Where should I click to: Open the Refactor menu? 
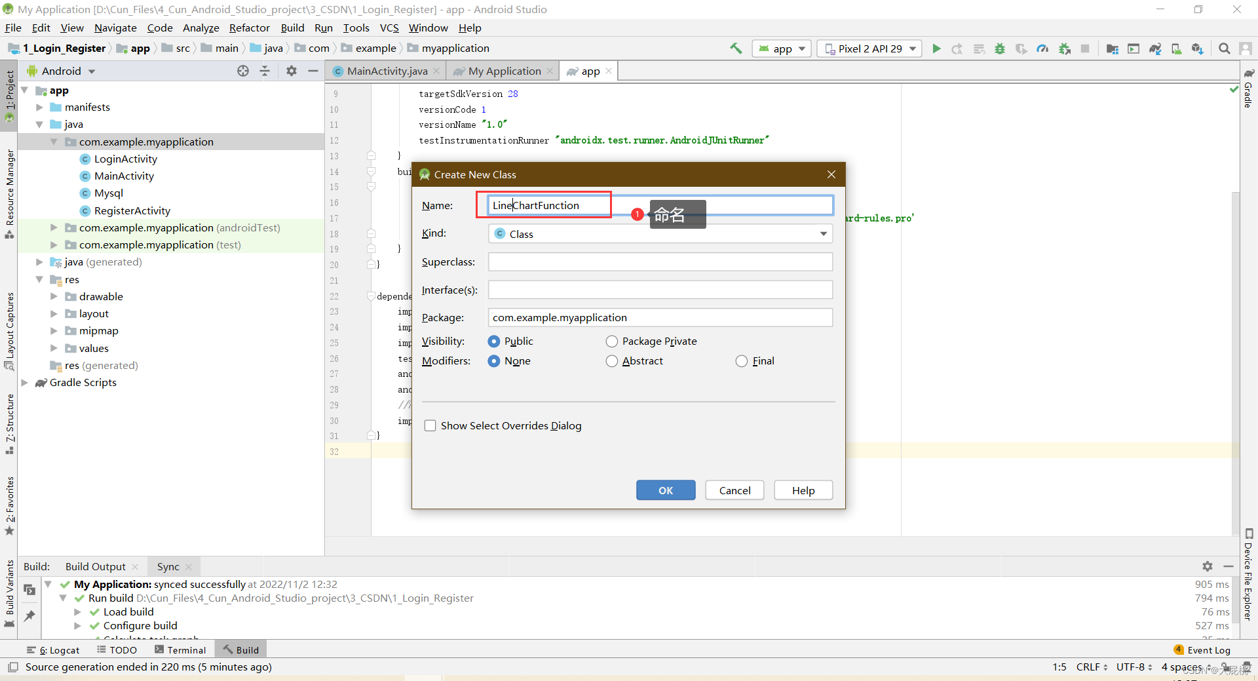point(249,28)
